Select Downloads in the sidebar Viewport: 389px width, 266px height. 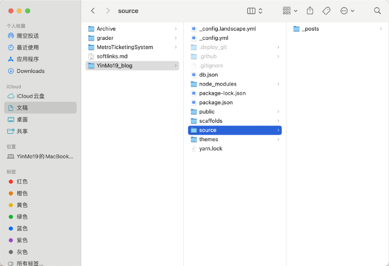(x=30, y=71)
